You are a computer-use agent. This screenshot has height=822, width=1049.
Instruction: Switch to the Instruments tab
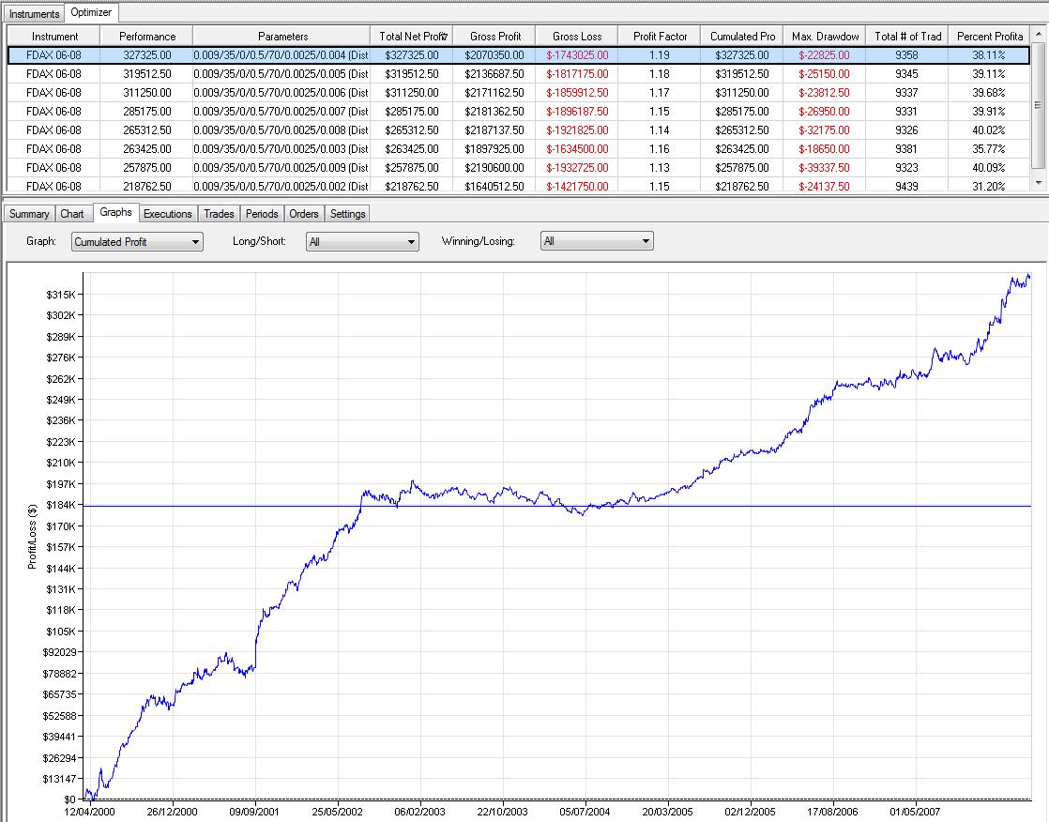tap(35, 13)
